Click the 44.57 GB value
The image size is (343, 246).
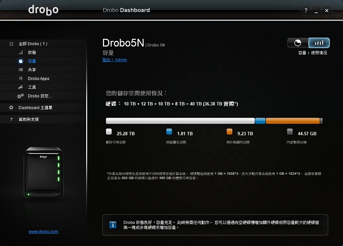point(307,134)
